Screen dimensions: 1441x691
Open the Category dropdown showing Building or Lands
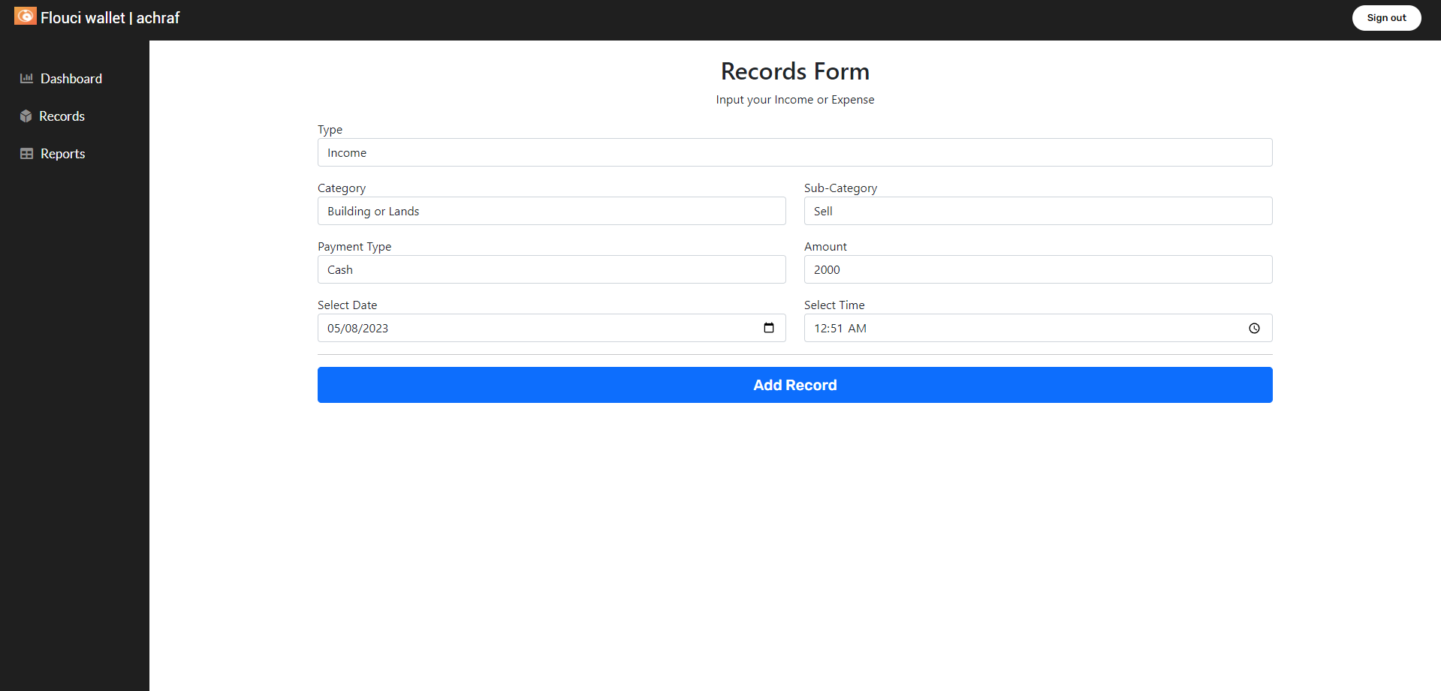551,211
